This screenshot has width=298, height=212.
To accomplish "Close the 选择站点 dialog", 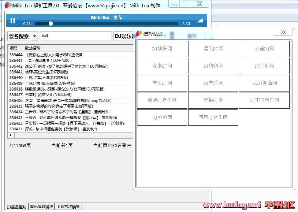I will coord(283,32).
